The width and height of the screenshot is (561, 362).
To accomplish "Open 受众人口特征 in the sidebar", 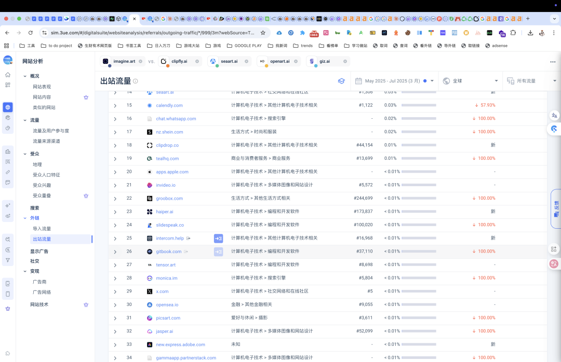I will pos(46,175).
